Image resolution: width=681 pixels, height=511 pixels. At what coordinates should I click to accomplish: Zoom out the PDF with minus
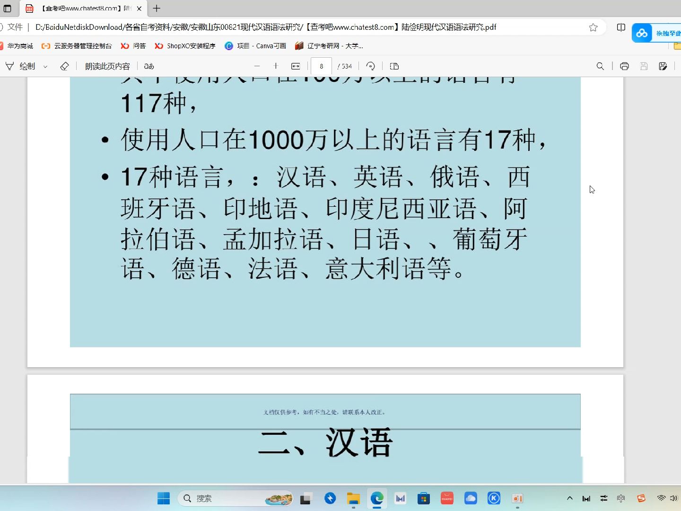[257, 66]
